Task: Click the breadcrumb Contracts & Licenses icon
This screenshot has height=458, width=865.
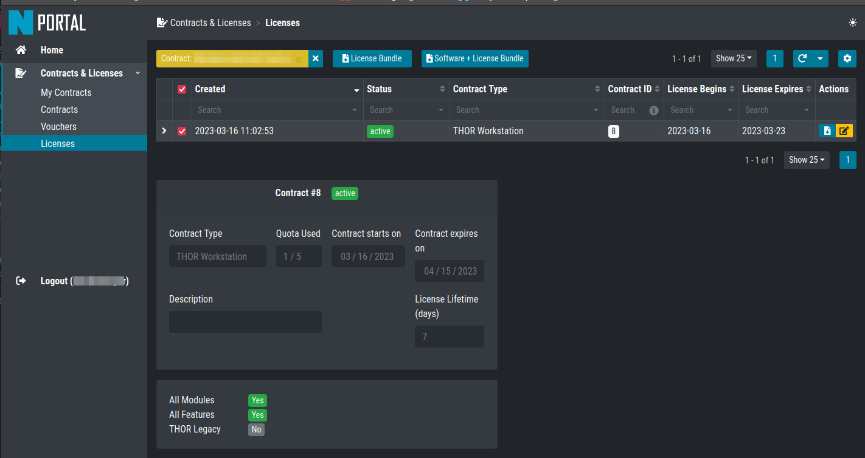Action: click(x=162, y=22)
